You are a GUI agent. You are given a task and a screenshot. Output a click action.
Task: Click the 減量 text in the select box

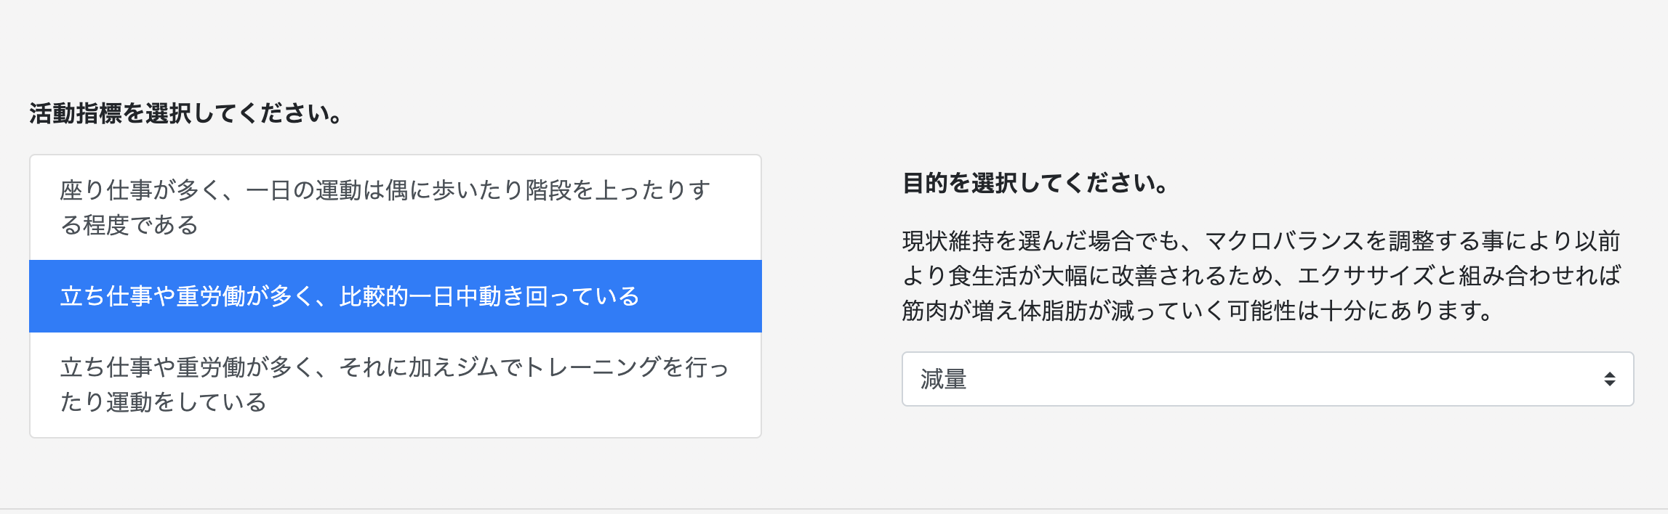click(943, 379)
